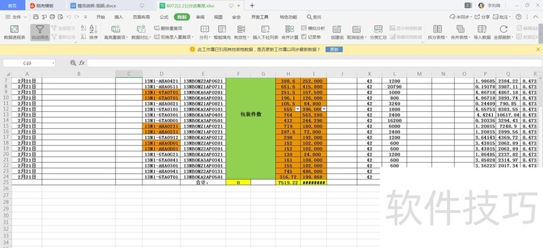Expand the quick access toolbar customize arrow

pos(86,17)
